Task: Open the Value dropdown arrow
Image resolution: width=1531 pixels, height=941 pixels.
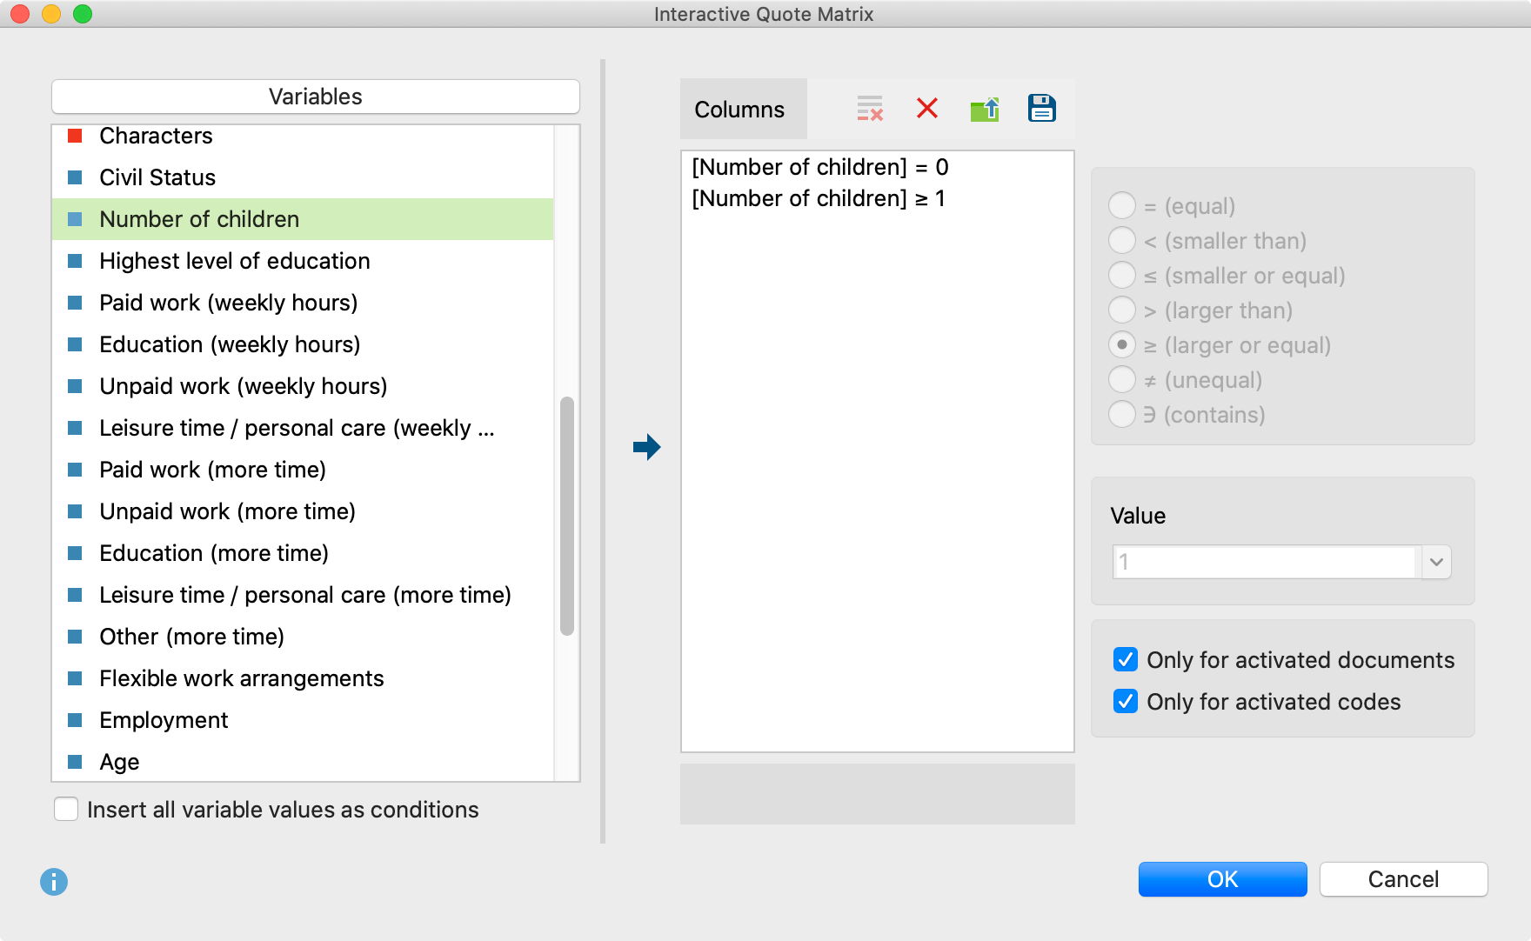Action: [x=1436, y=562]
